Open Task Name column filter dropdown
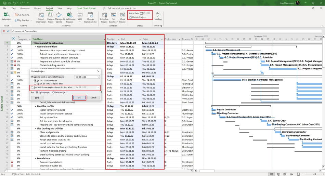The image size is (325, 176). click(104, 39)
